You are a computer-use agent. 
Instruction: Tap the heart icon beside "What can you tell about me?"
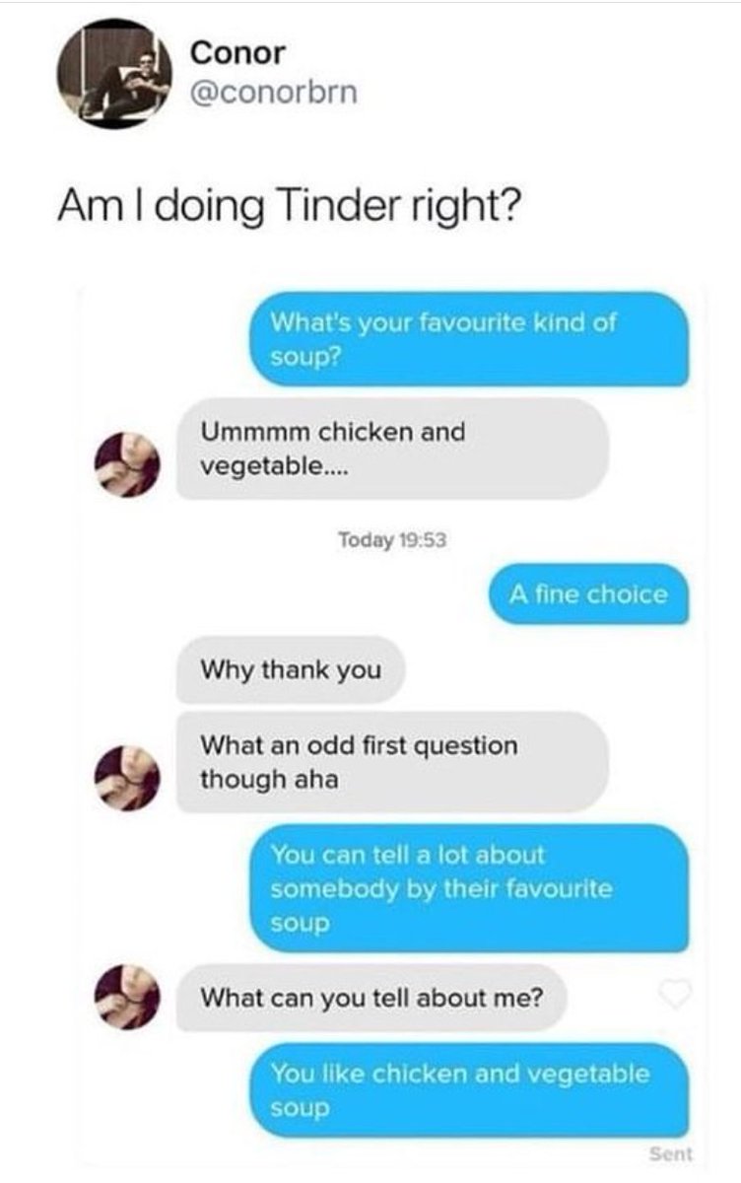click(675, 996)
